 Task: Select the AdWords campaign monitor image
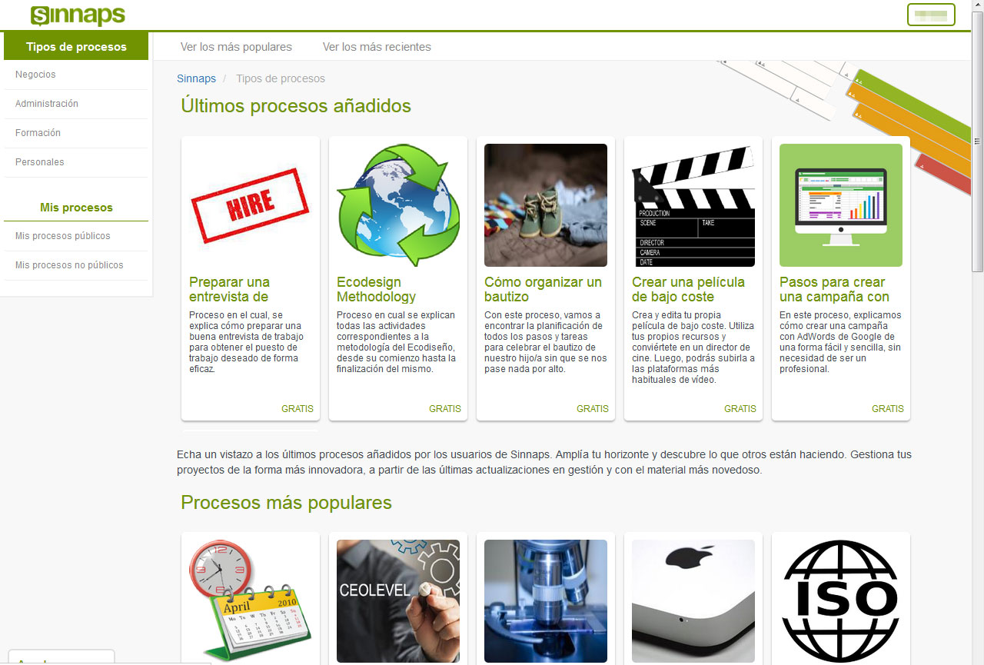(840, 205)
